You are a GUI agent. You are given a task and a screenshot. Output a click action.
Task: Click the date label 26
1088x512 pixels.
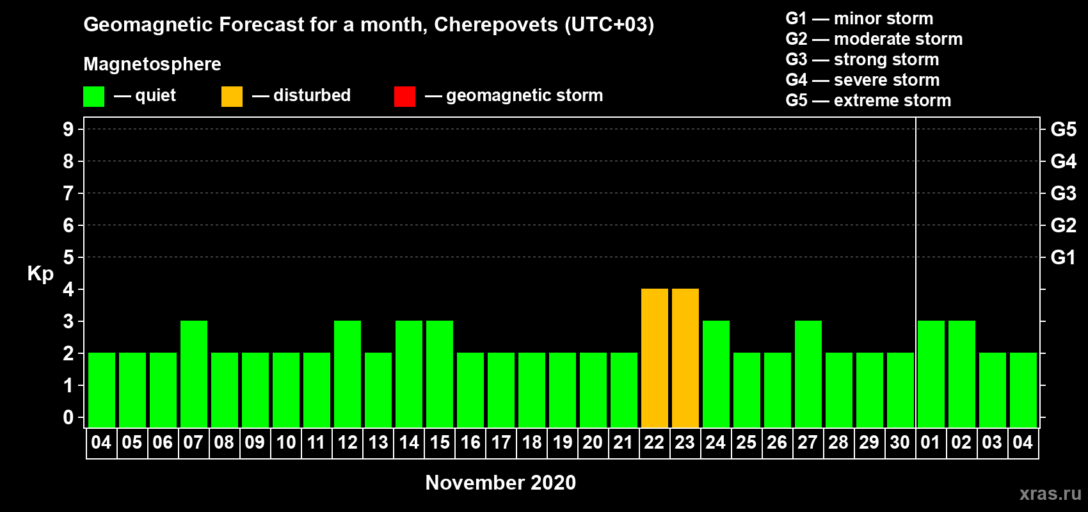coord(777,443)
